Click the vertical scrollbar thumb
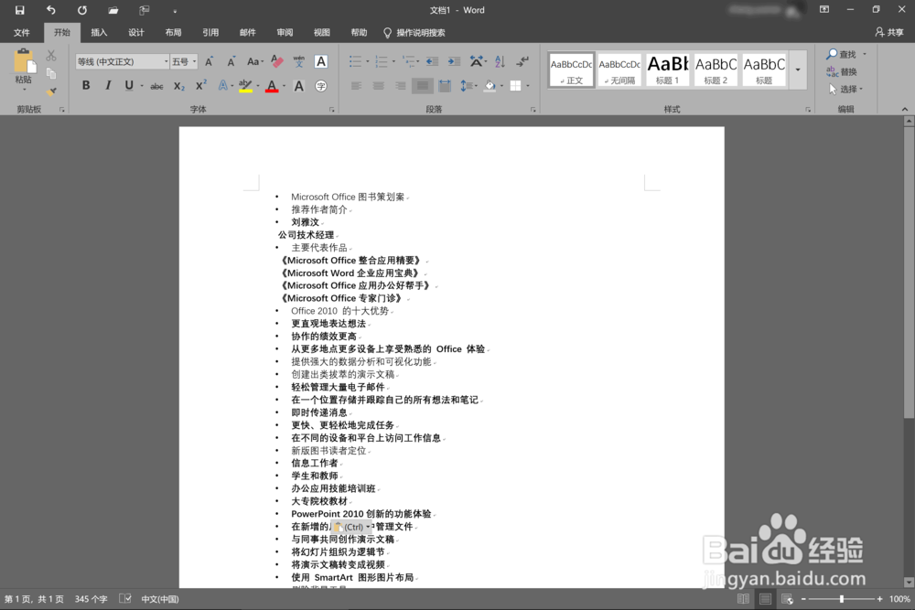The height and width of the screenshot is (610, 915). (x=909, y=272)
